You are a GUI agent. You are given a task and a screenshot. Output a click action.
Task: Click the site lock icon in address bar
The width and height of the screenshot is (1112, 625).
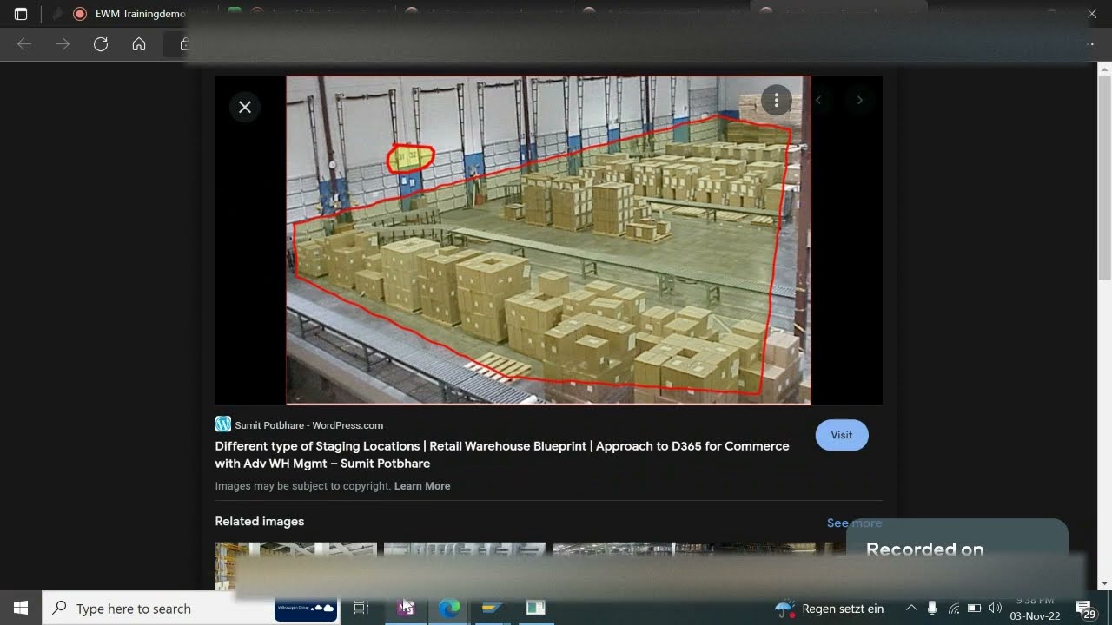[184, 44]
